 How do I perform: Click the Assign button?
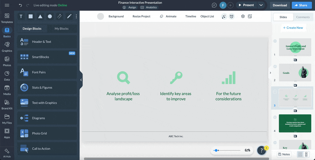(129, 7)
